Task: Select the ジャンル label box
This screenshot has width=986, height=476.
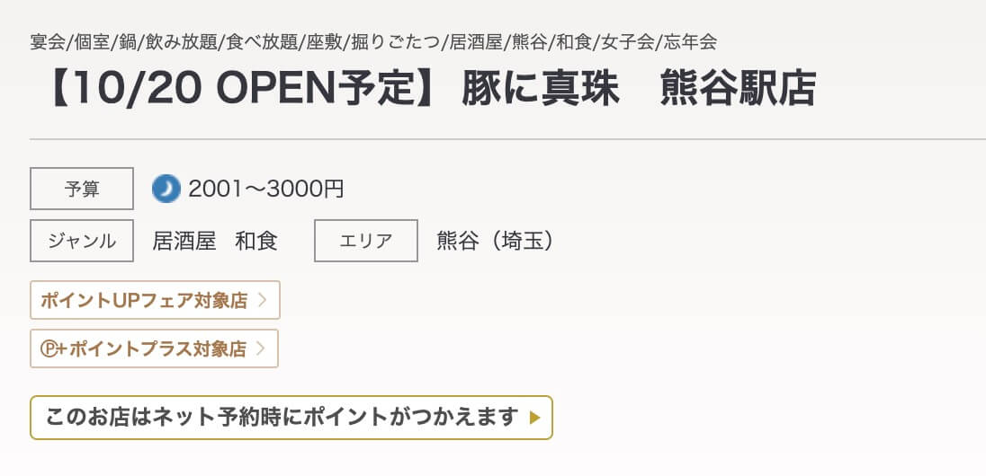Action: pyautogui.click(x=82, y=241)
